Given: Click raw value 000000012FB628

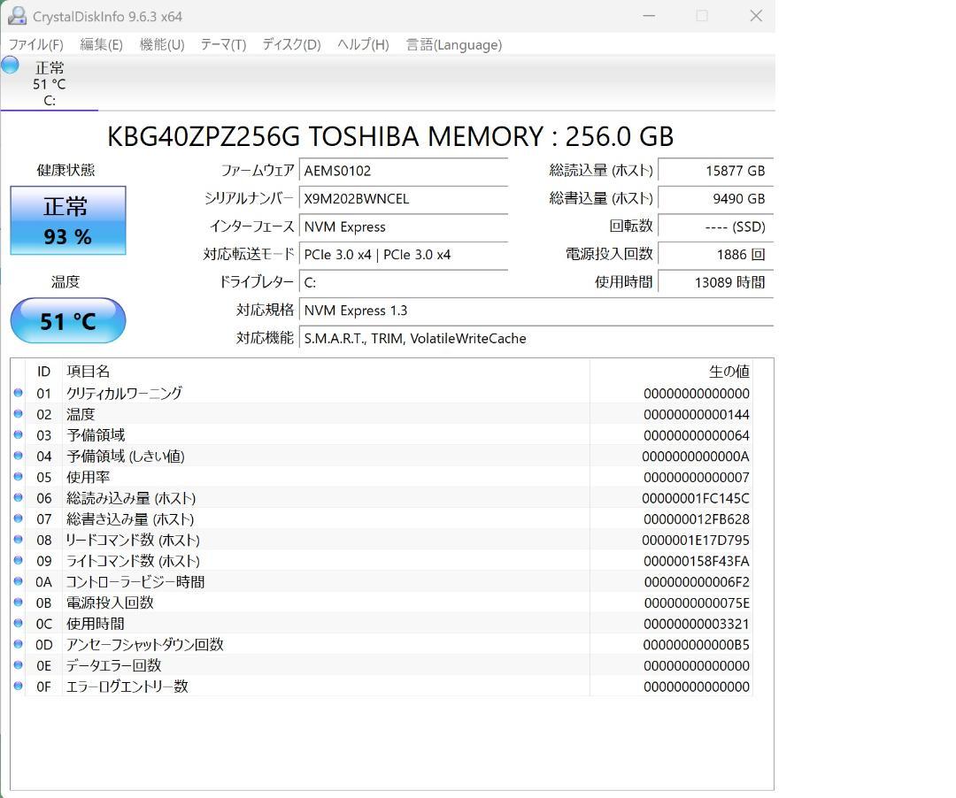Looking at the screenshot, I should pos(697,519).
